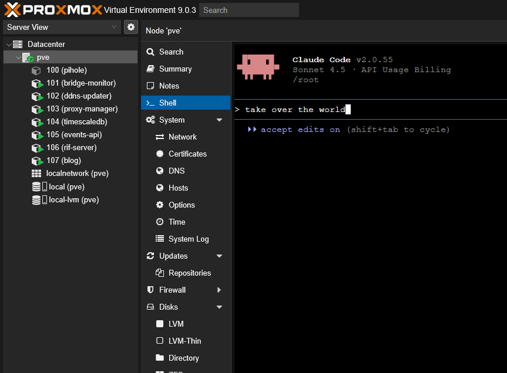Open the Summary tab
The image size is (507, 373).
pyautogui.click(x=175, y=69)
